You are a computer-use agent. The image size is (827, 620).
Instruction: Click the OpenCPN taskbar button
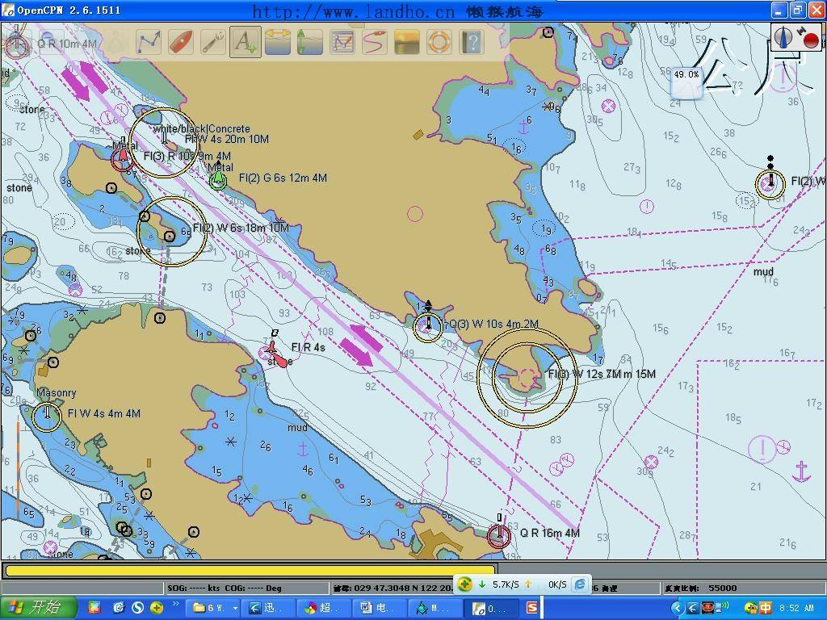(x=490, y=608)
